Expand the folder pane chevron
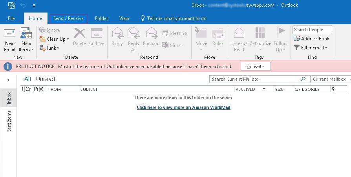The image size is (351, 177). (x=8, y=80)
